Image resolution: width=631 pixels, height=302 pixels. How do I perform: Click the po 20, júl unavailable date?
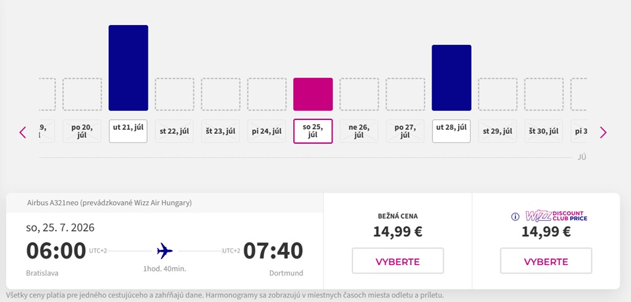(x=82, y=131)
